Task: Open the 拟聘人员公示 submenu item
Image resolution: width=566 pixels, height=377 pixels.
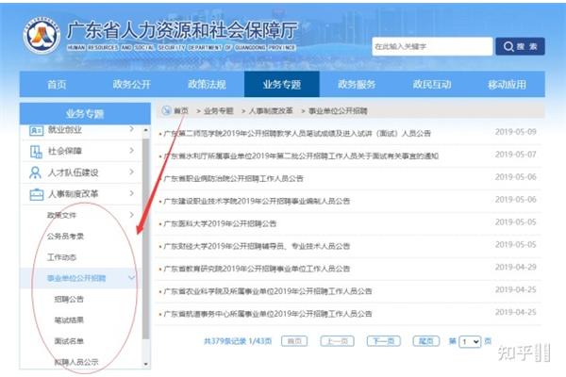Action: (76, 362)
